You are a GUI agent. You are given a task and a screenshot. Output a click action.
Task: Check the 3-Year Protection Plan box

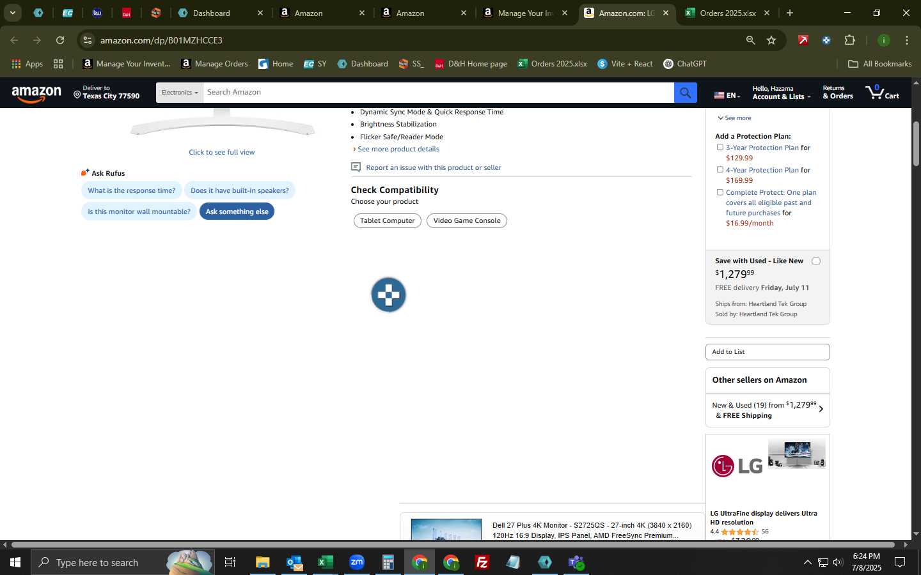coord(720,148)
